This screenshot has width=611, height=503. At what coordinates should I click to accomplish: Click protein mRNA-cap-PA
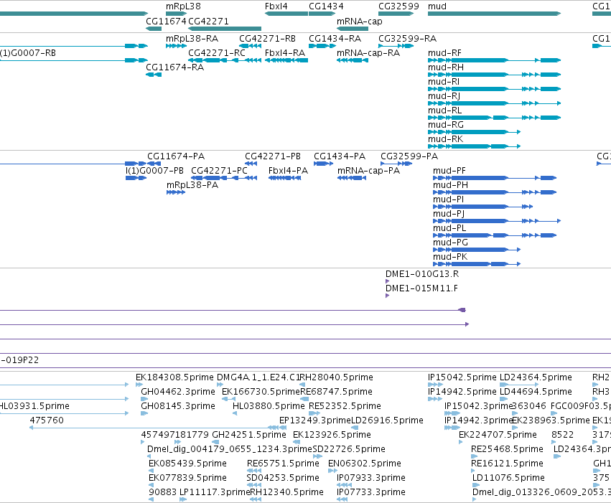(368, 171)
